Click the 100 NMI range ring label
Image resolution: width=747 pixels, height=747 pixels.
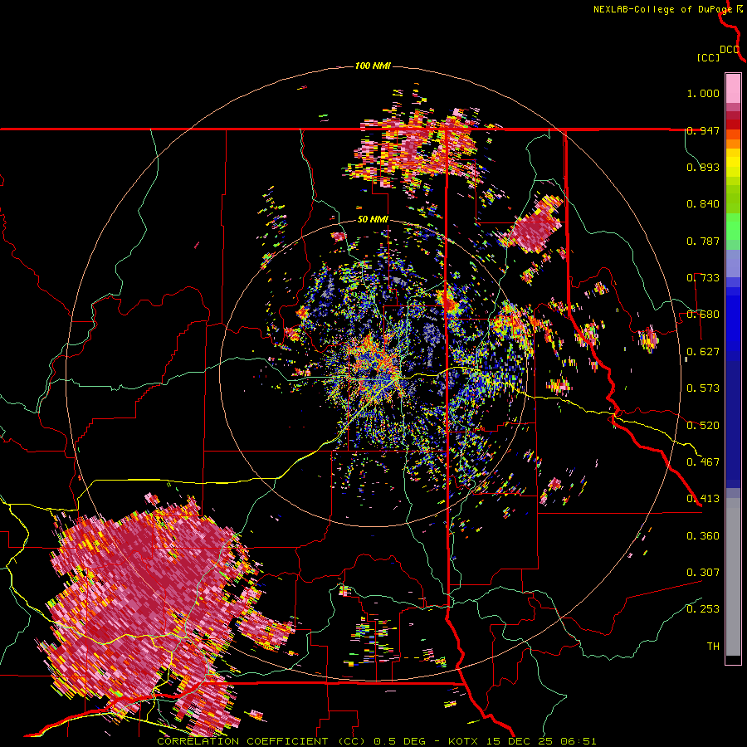click(x=373, y=66)
